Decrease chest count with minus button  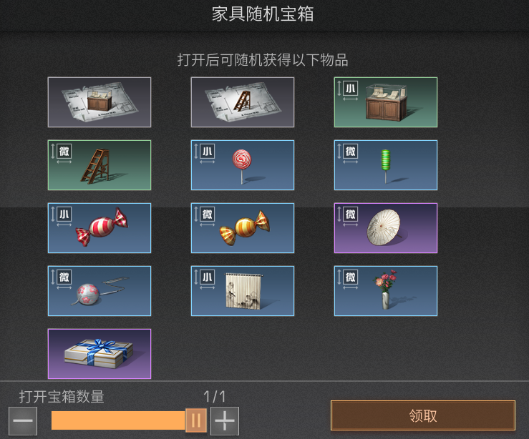point(23,421)
